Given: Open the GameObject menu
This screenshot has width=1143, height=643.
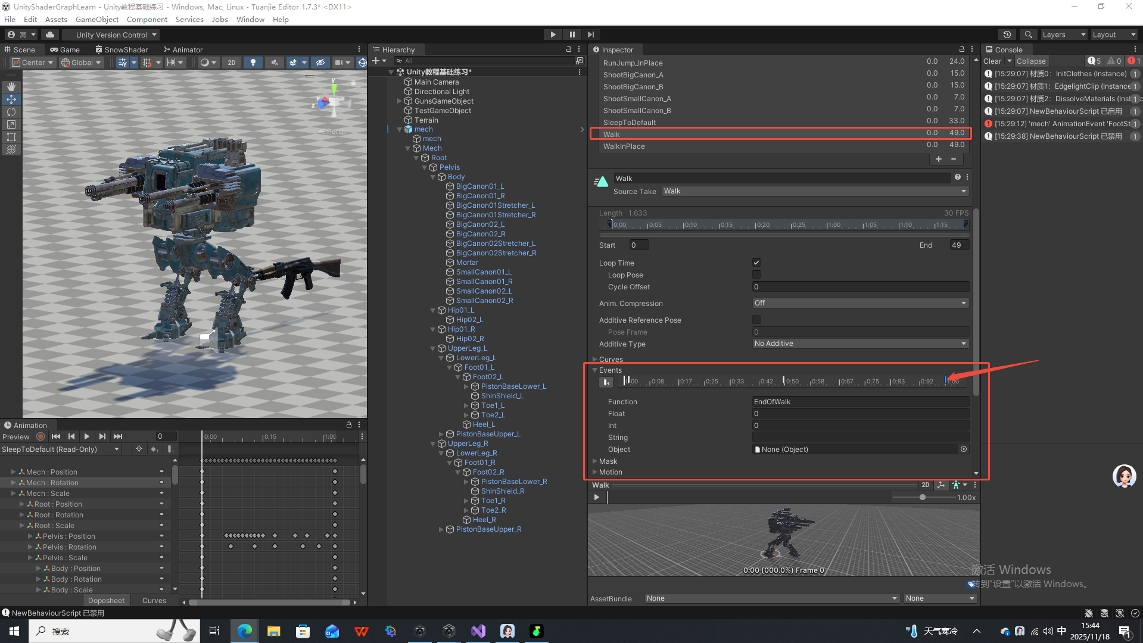Looking at the screenshot, I should pyautogui.click(x=97, y=19).
